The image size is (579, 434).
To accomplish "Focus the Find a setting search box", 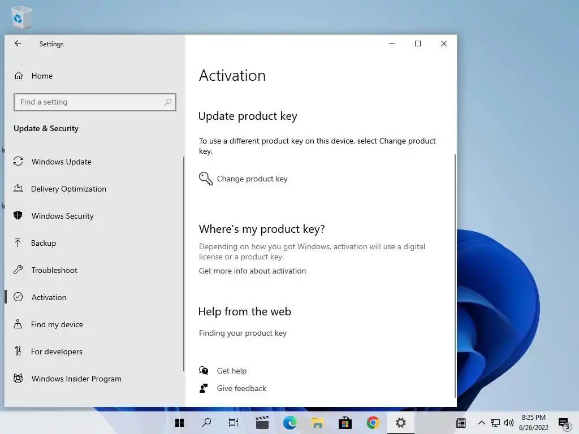I will [95, 102].
